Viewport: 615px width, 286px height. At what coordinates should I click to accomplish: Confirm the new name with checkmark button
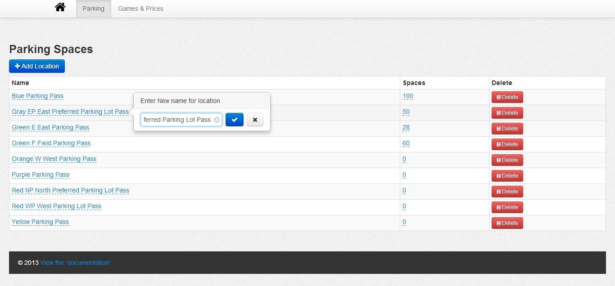pyautogui.click(x=234, y=120)
